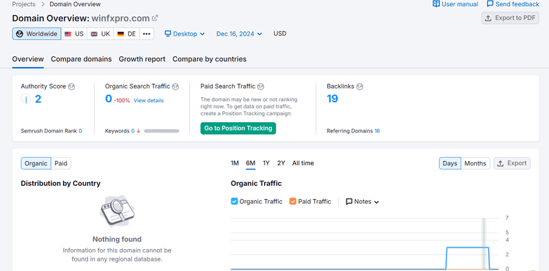The width and height of the screenshot is (549, 271).
Task: Click Export to PDF button
Action: (510, 18)
